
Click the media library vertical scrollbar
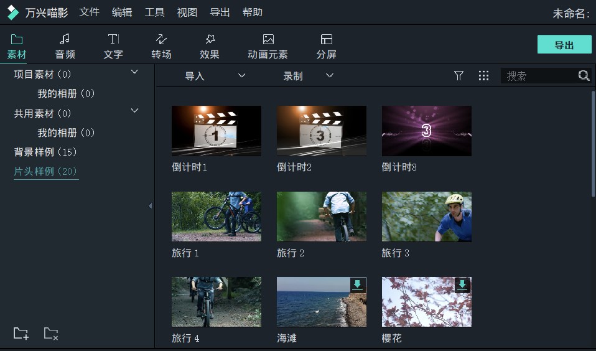tap(594, 144)
